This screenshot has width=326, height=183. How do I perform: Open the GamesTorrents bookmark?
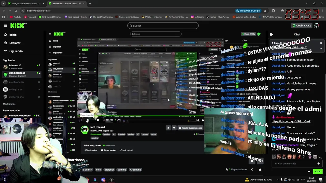[127, 17]
